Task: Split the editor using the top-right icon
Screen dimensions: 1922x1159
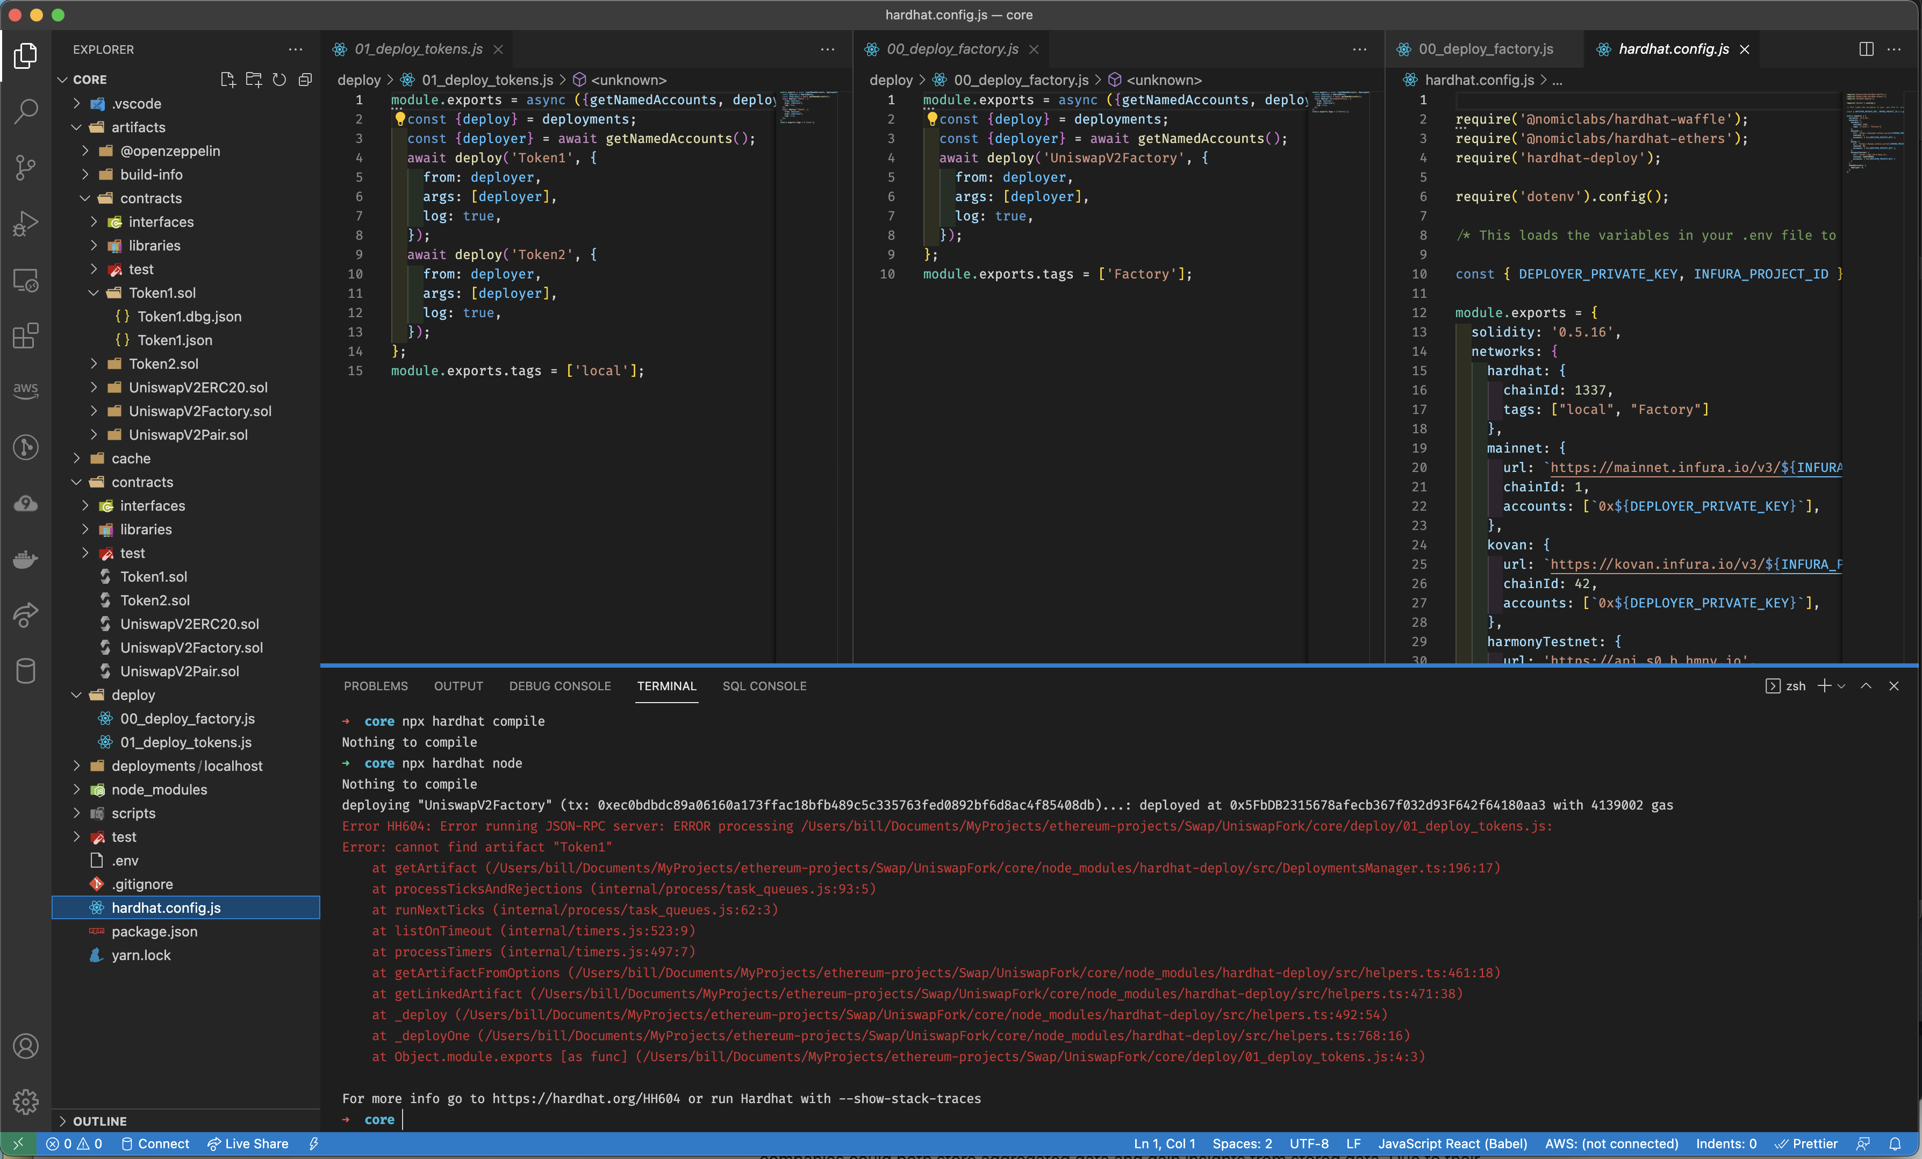Action: [1866, 48]
